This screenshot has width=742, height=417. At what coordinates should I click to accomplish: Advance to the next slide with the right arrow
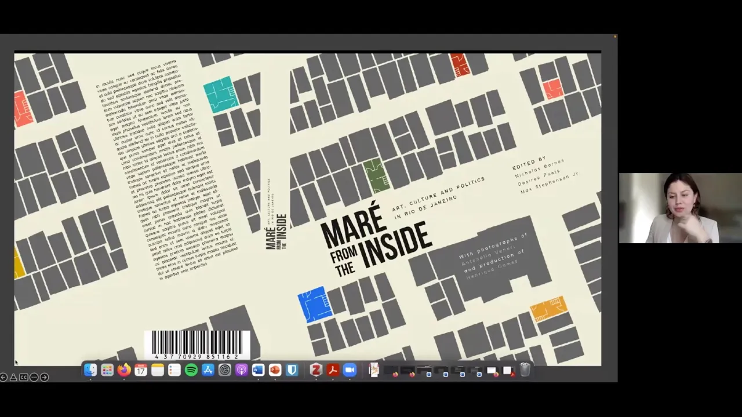click(45, 377)
